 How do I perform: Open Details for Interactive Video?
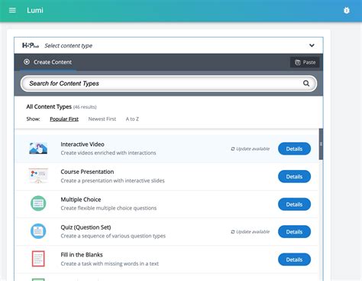294,149
